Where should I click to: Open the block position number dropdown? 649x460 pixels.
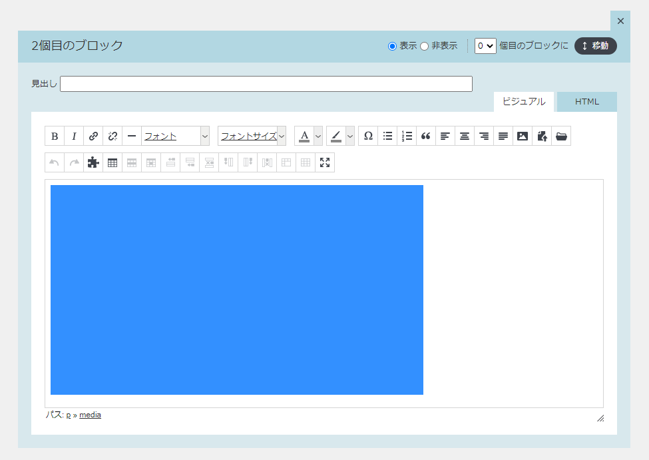[485, 45]
